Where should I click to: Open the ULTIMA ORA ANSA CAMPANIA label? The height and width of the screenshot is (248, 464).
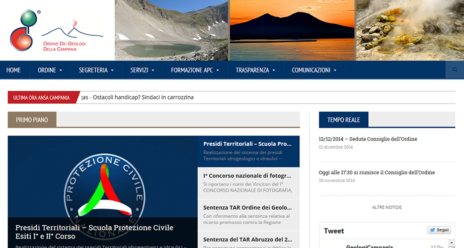tap(41, 98)
